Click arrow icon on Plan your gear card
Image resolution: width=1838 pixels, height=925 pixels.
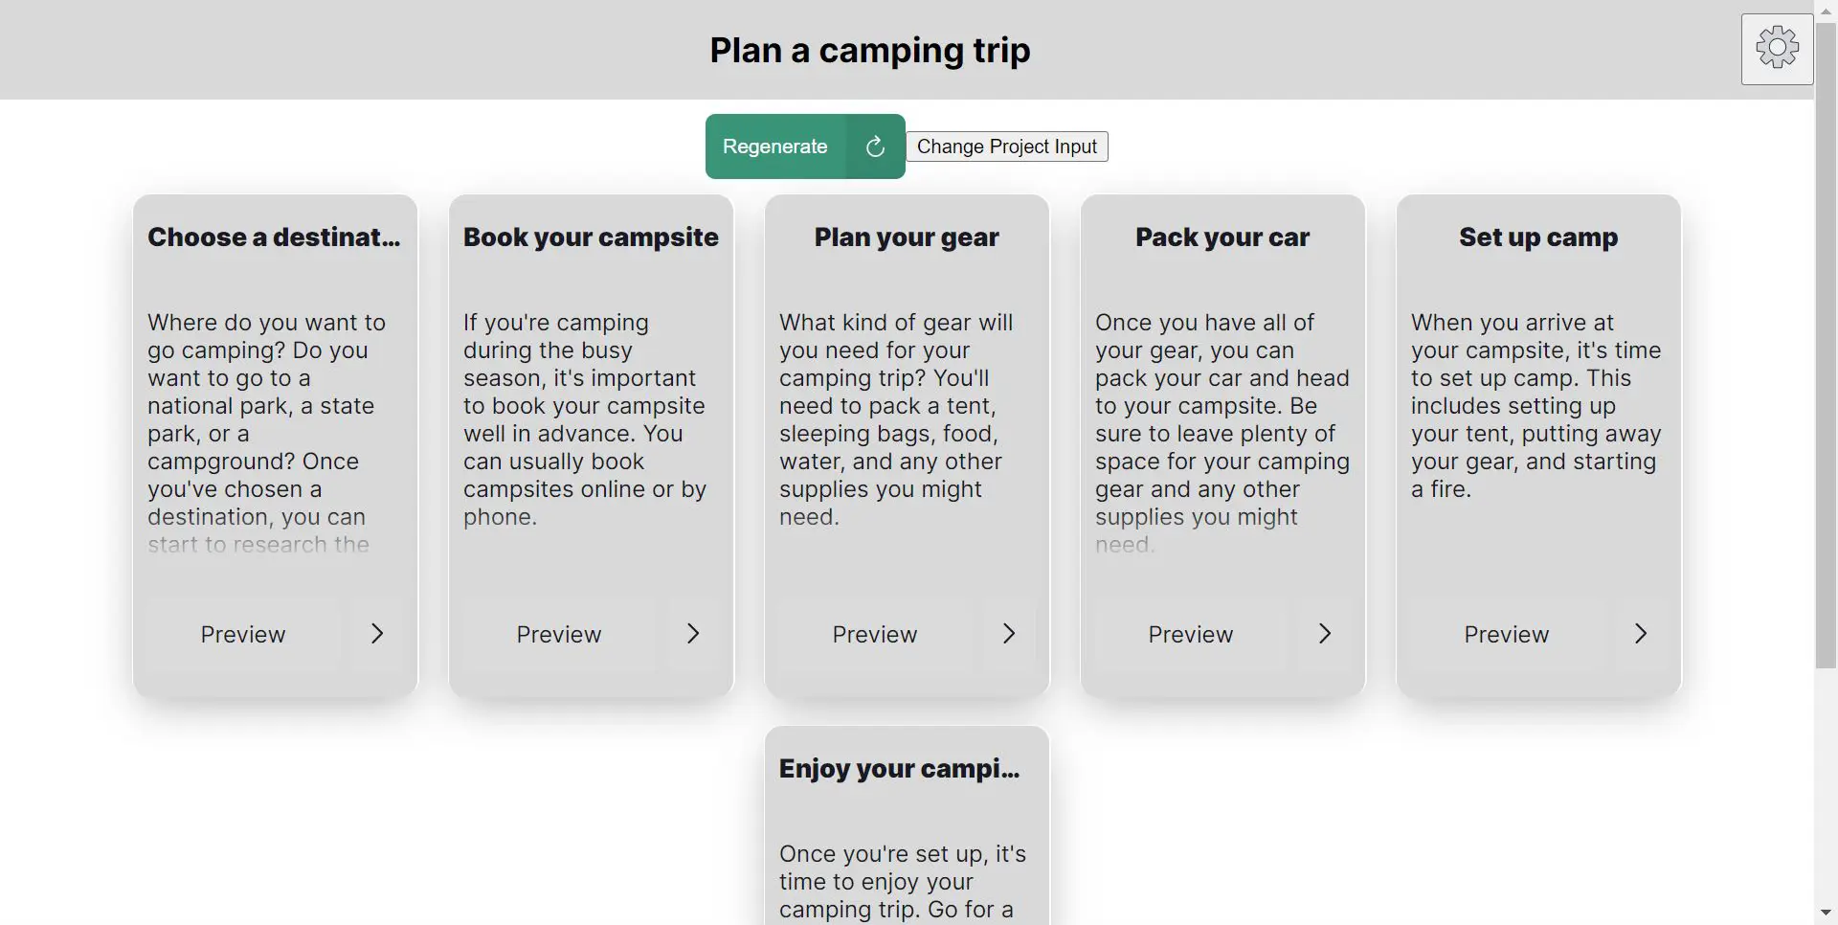(1009, 634)
